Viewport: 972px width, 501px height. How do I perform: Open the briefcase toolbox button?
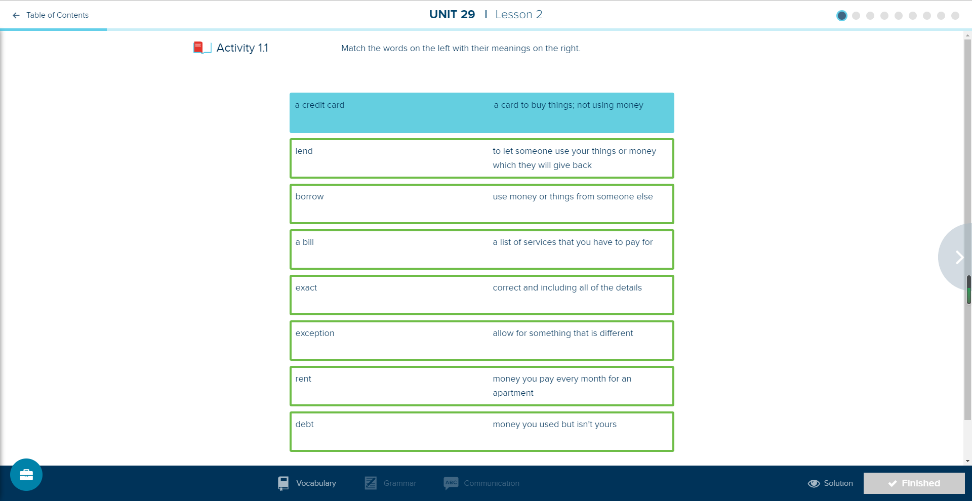[x=26, y=475]
